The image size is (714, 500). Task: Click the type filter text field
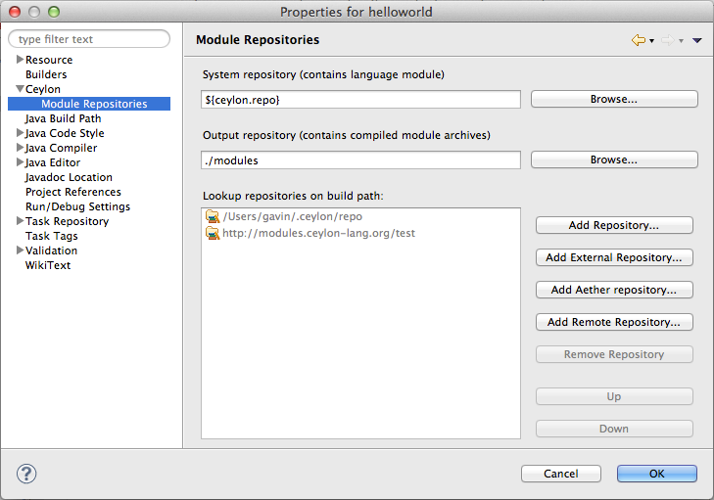[x=89, y=39]
